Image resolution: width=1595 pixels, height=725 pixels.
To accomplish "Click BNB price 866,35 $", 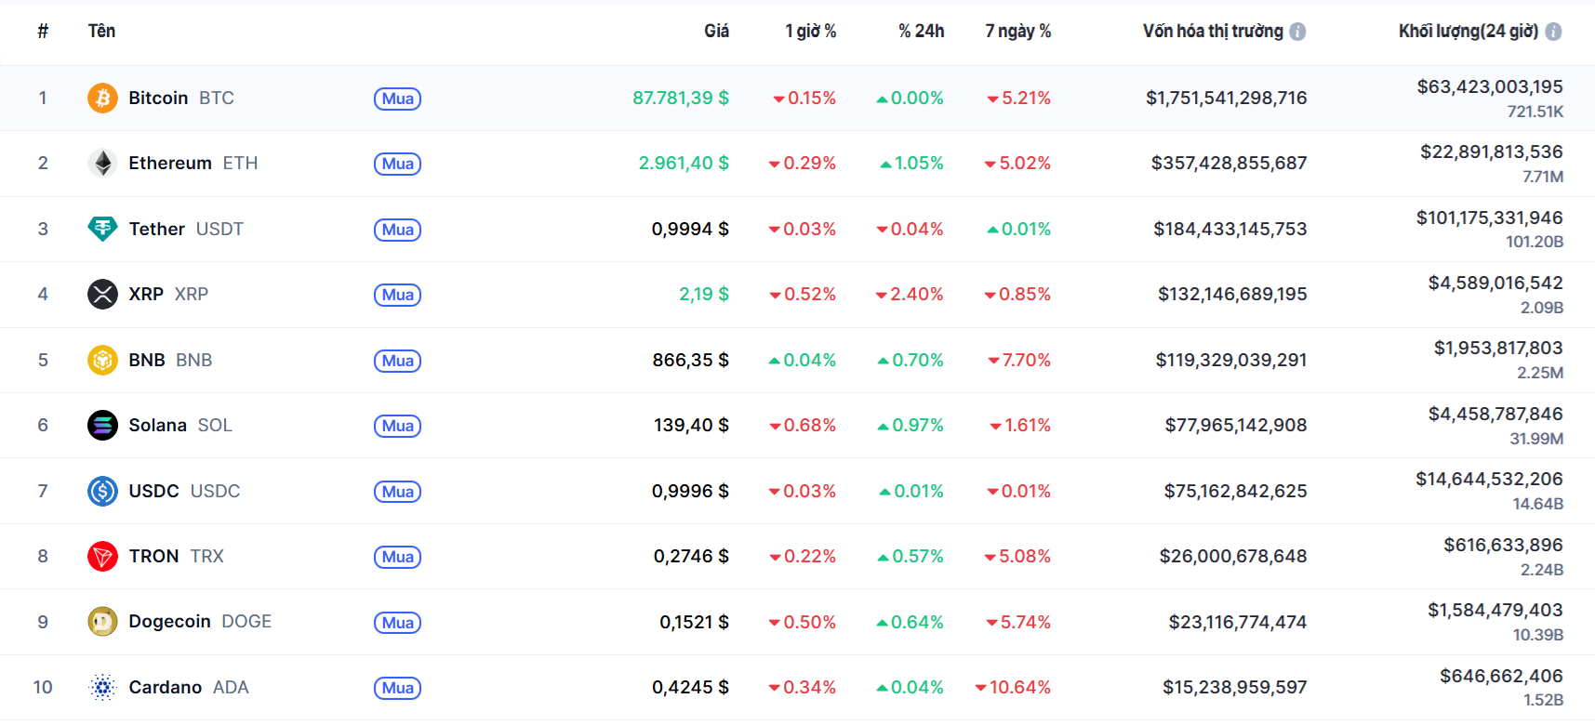I will tap(691, 360).
